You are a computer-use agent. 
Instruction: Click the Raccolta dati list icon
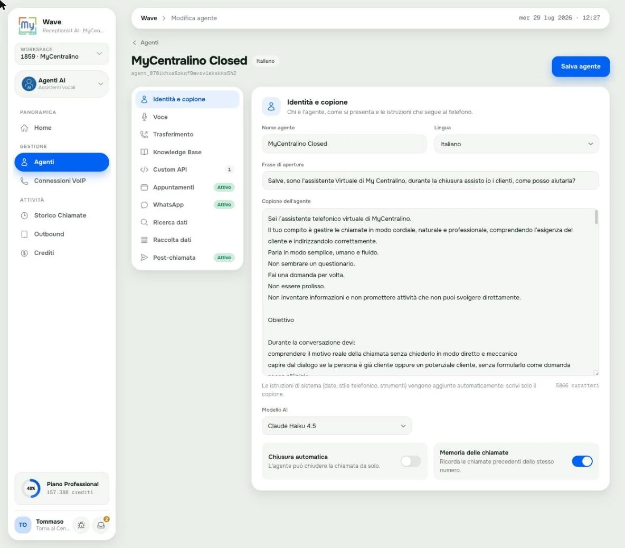coord(144,240)
